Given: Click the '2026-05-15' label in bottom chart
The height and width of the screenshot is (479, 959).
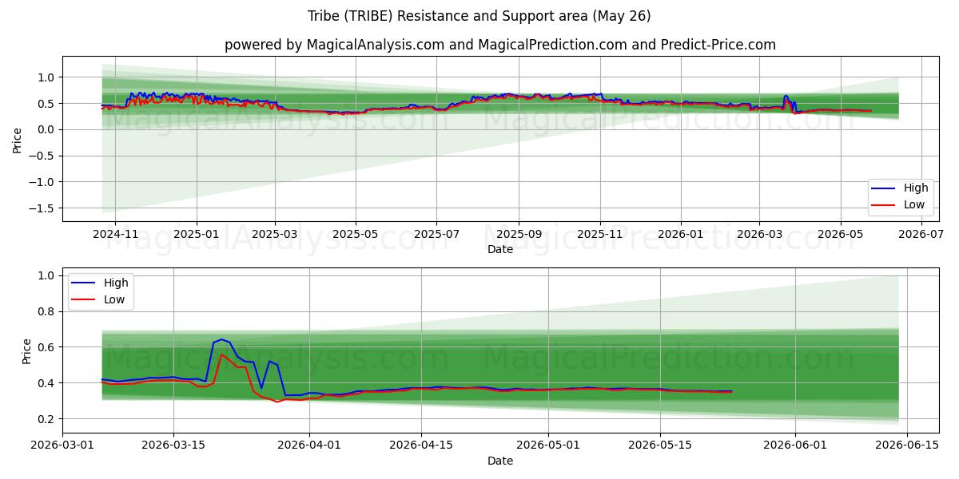Looking at the screenshot, I should pos(659,447).
